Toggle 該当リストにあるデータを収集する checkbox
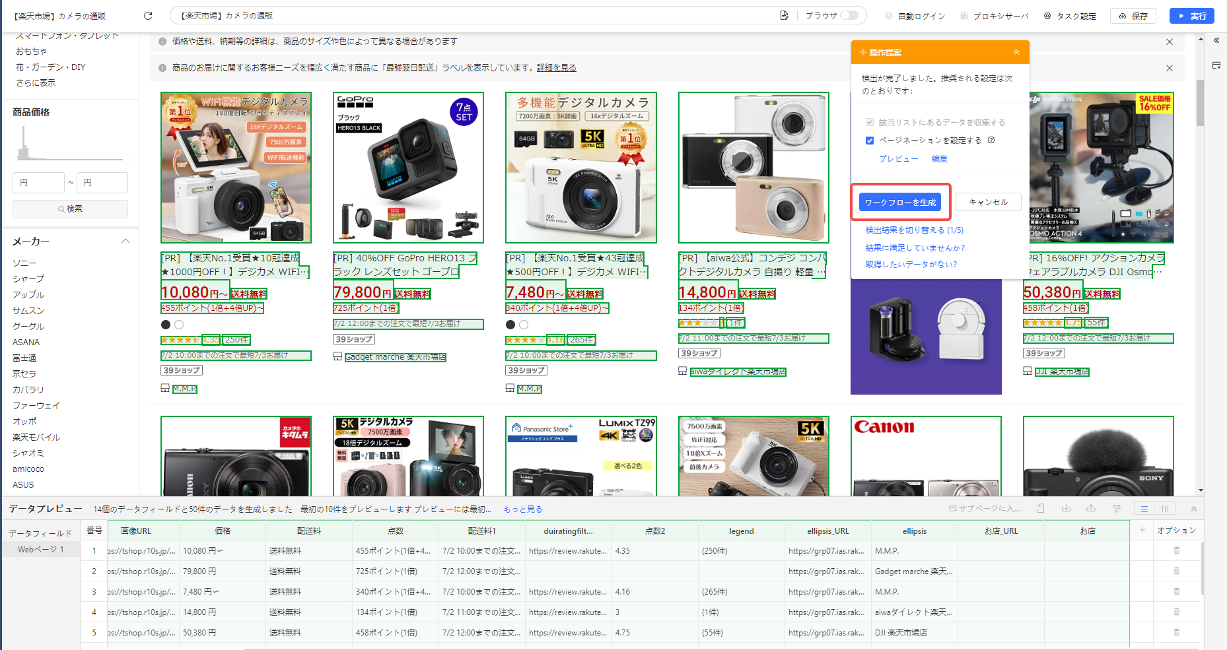The height and width of the screenshot is (650, 1227). click(x=870, y=122)
